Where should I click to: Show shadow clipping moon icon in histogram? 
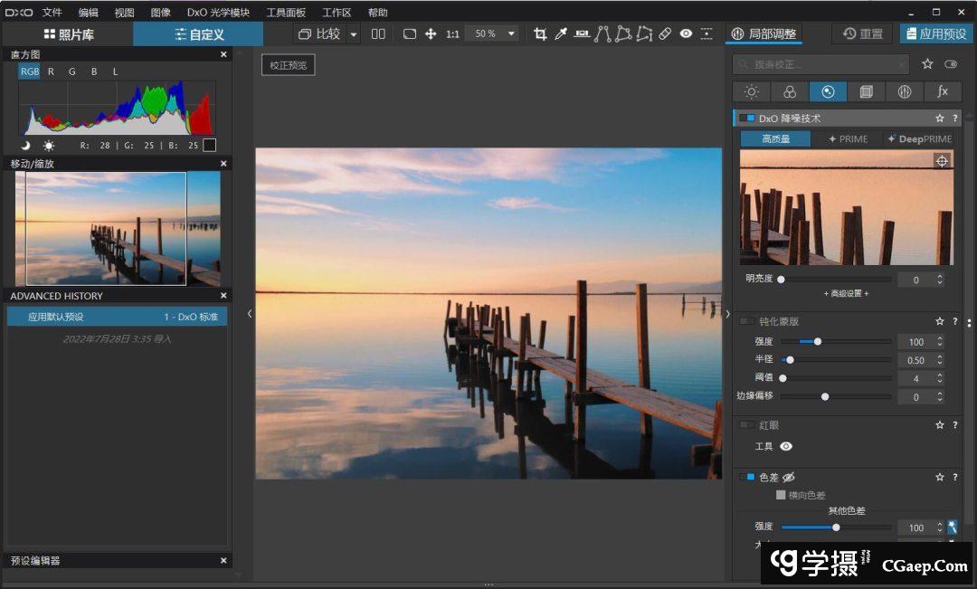pyautogui.click(x=26, y=145)
